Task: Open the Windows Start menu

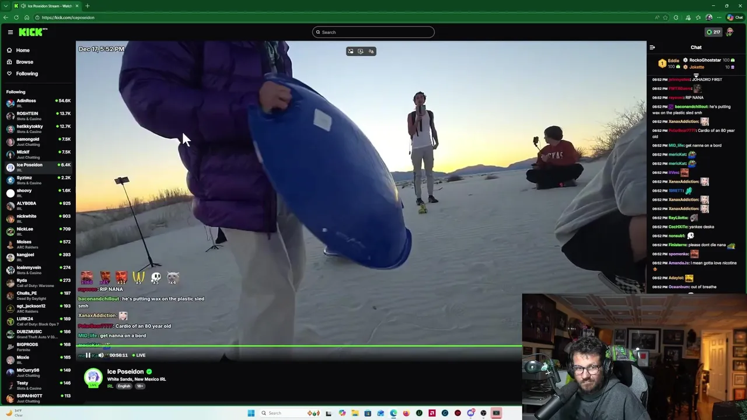Action: pos(251,413)
